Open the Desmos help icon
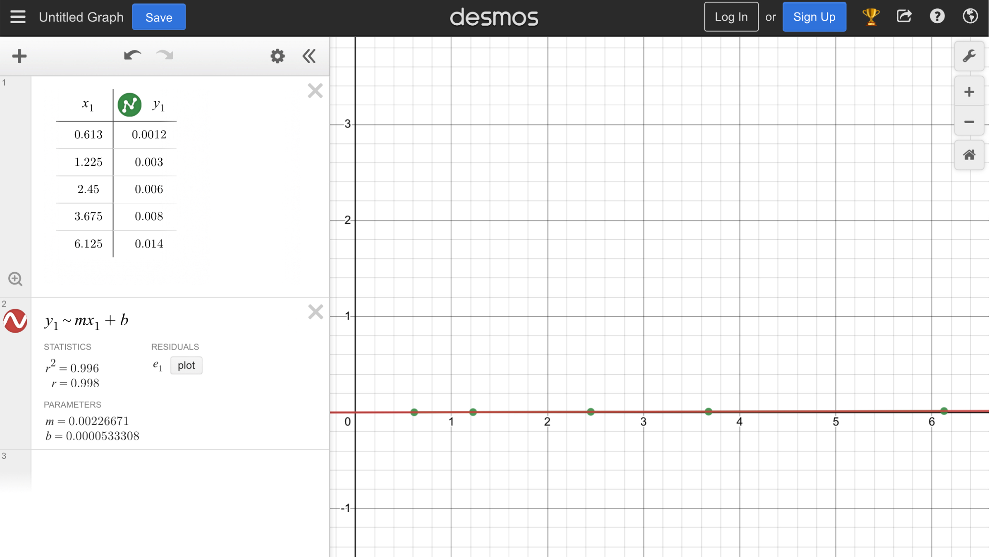The width and height of the screenshot is (989, 557). click(x=937, y=17)
